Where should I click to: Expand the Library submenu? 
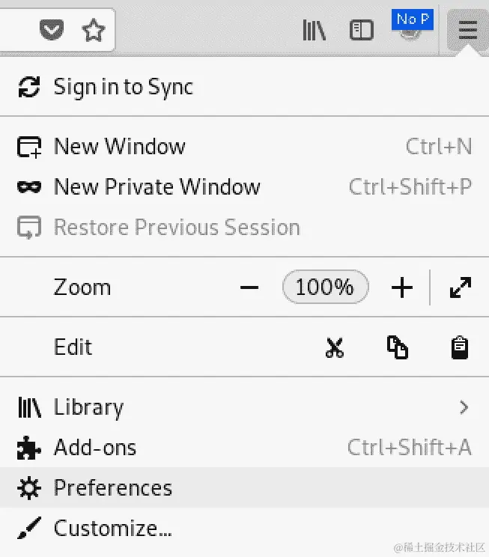[244, 407]
